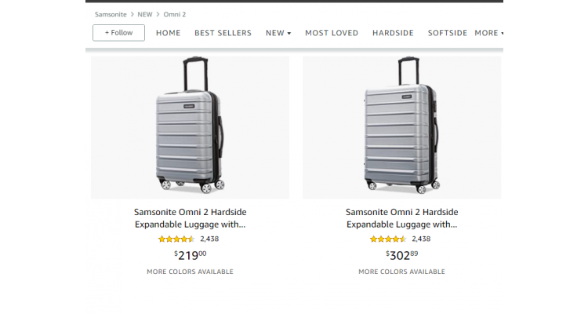
Task: Click the + Follow button
Action: [x=118, y=33]
